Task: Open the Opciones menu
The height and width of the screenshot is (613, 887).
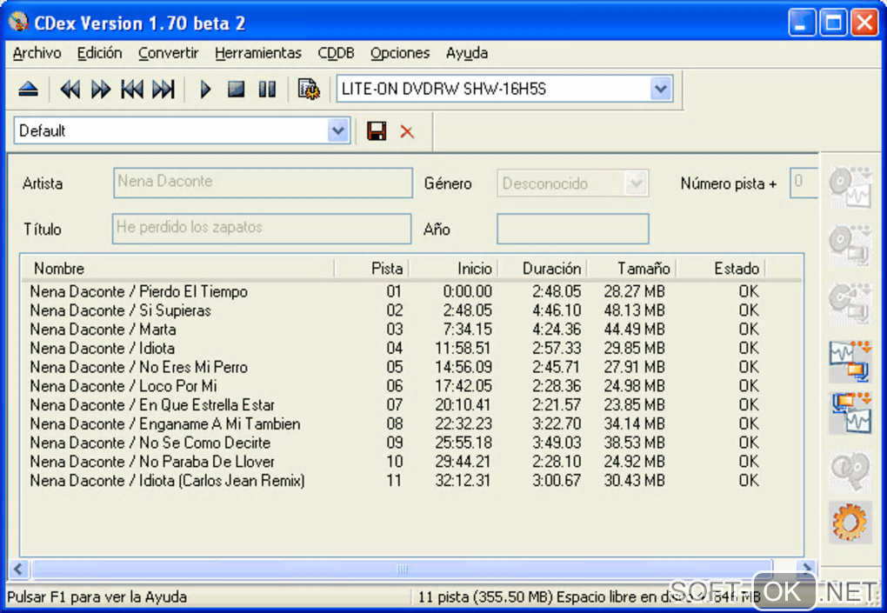Action: pyautogui.click(x=400, y=53)
